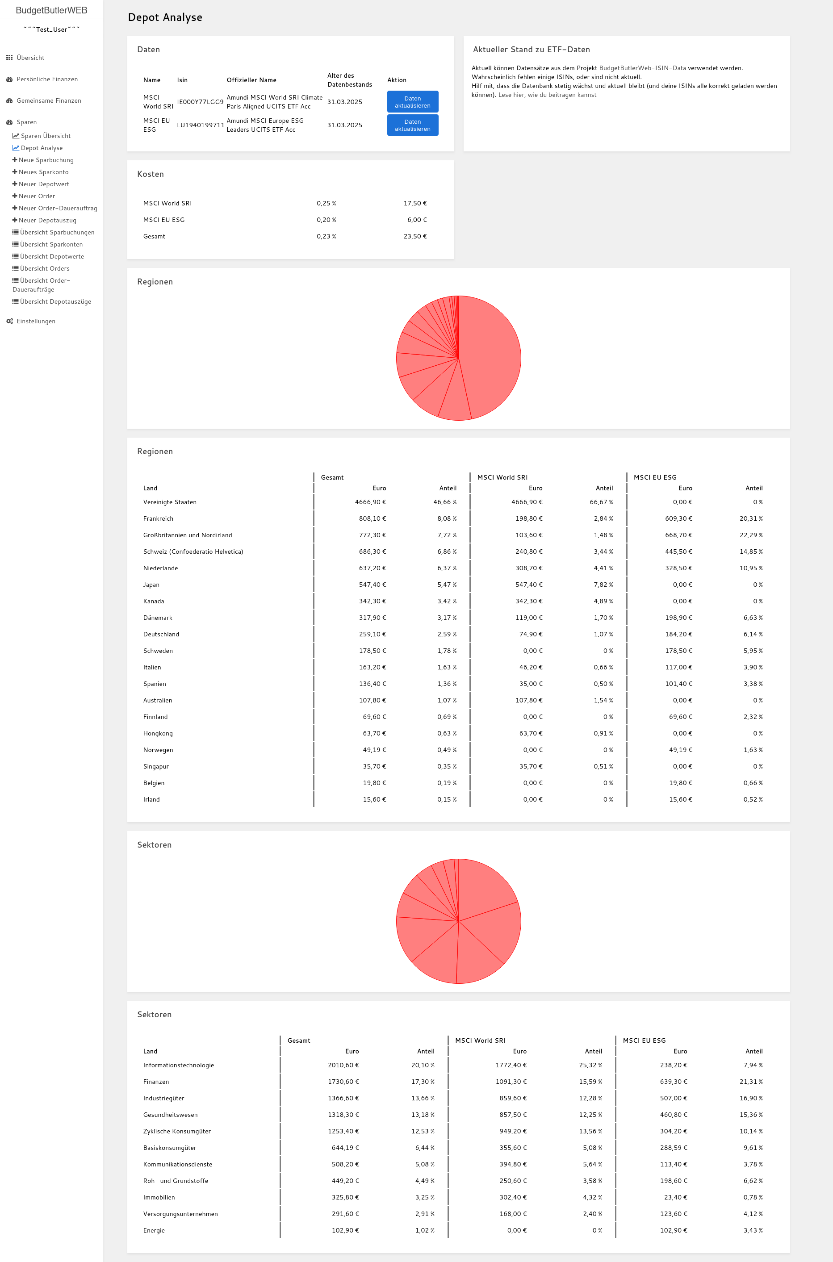
Task: Select Neuer Depotauszug in sidebar
Action: (x=47, y=221)
